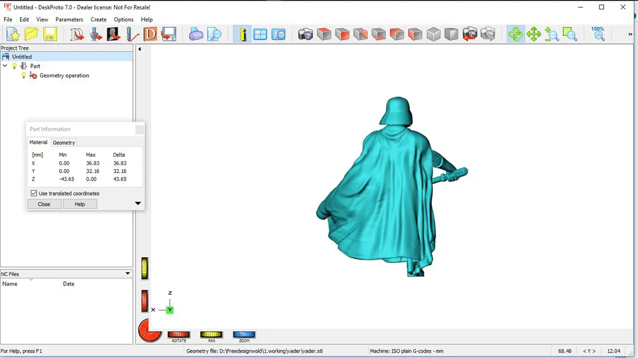The height and width of the screenshot is (358, 638).
Task: Click the blue ZOOM thumbwheel
Action: pos(244,334)
